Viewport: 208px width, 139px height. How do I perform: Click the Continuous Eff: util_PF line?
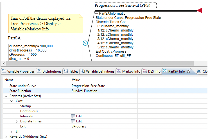tap(113, 56)
